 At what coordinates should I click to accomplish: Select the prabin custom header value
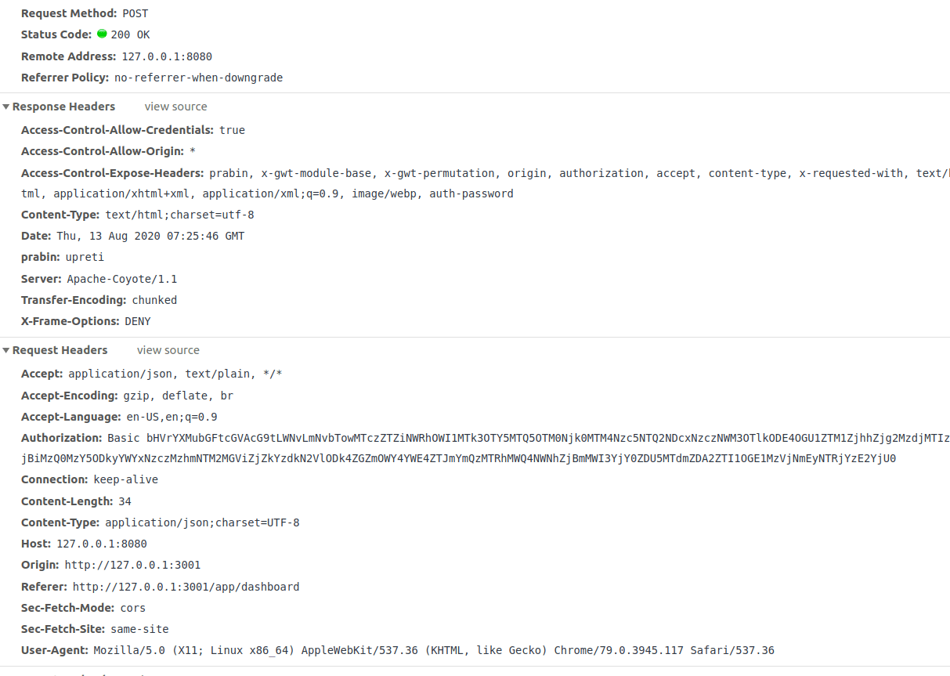pyautogui.click(x=85, y=256)
